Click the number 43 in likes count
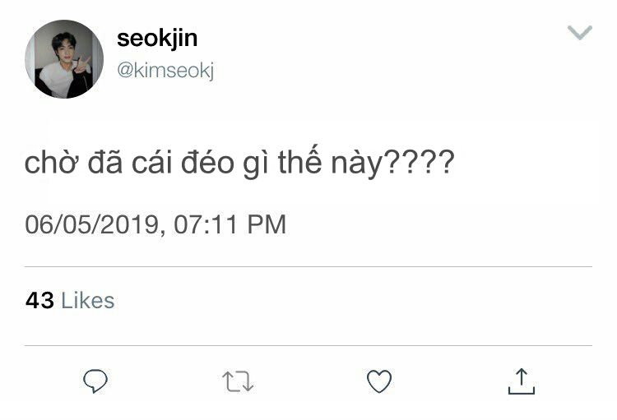 pos(39,301)
